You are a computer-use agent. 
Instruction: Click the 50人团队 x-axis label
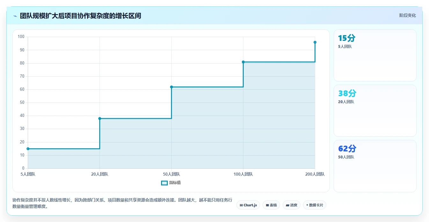[172, 174]
